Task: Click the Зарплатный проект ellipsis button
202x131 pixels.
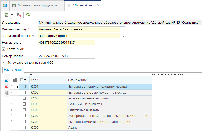Action: click(123, 36)
